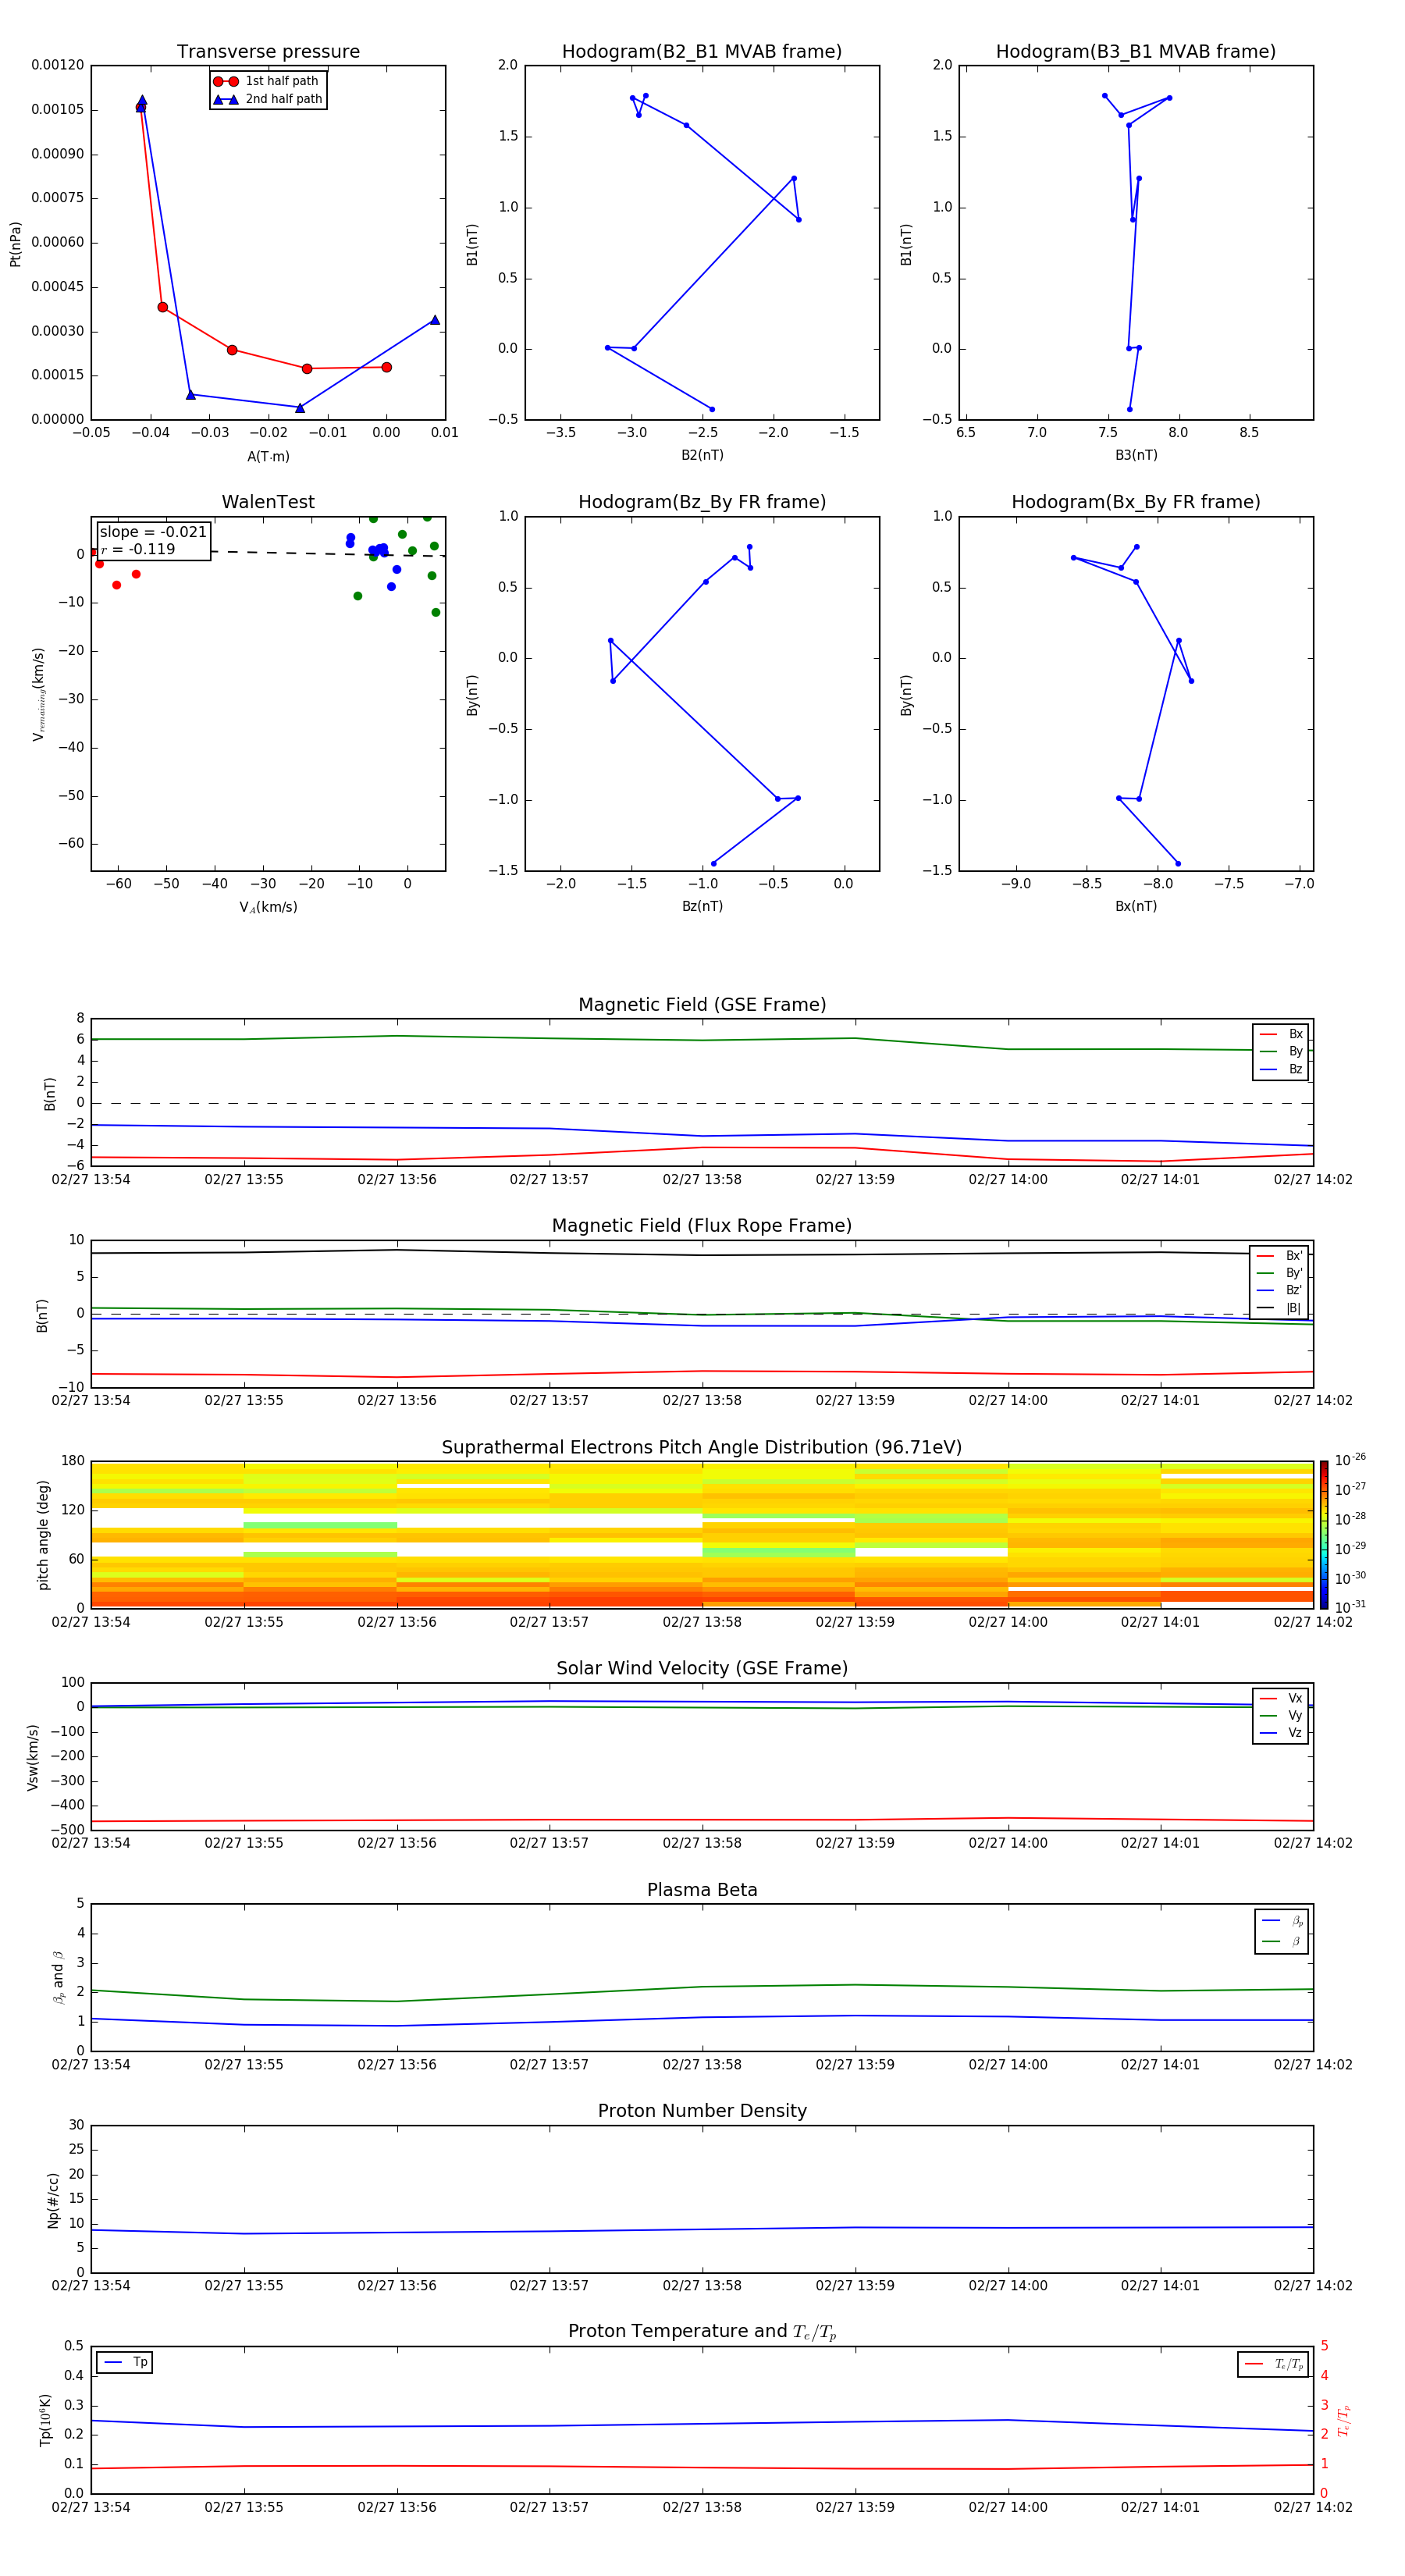Click the 'Hodogram(Bz_By FR frame)' title
The height and width of the screenshot is (2576, 1405).
coord(702,502)
